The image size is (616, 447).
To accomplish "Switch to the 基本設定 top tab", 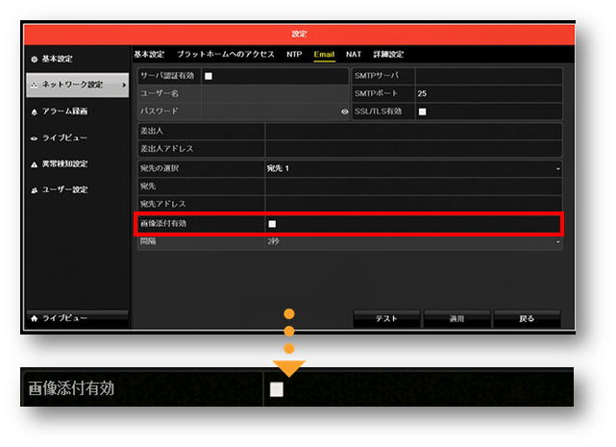I will (149, 54).
